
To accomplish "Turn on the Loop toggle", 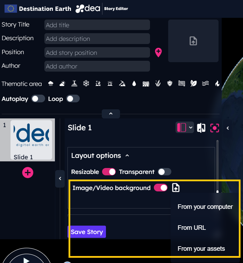I will (x=73, y=99).
